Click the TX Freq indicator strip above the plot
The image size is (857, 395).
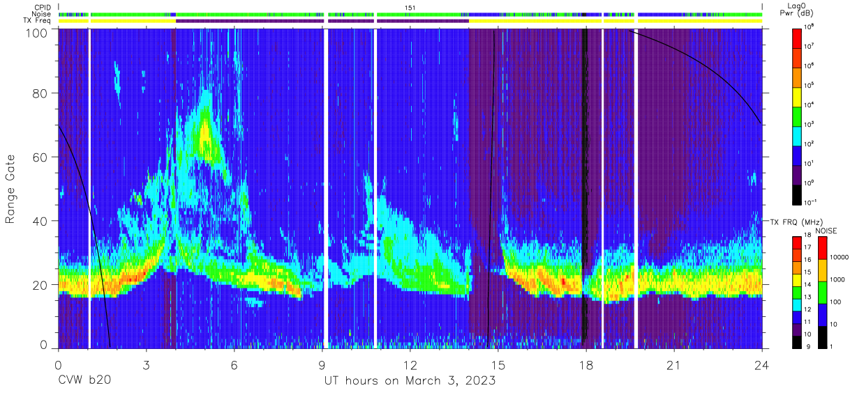410,21
